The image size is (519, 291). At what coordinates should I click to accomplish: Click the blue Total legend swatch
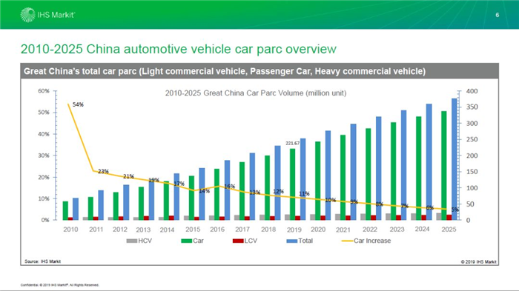[x=292, y=241]
